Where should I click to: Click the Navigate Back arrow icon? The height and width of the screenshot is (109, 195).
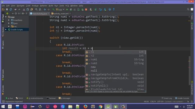pos(45,9)
